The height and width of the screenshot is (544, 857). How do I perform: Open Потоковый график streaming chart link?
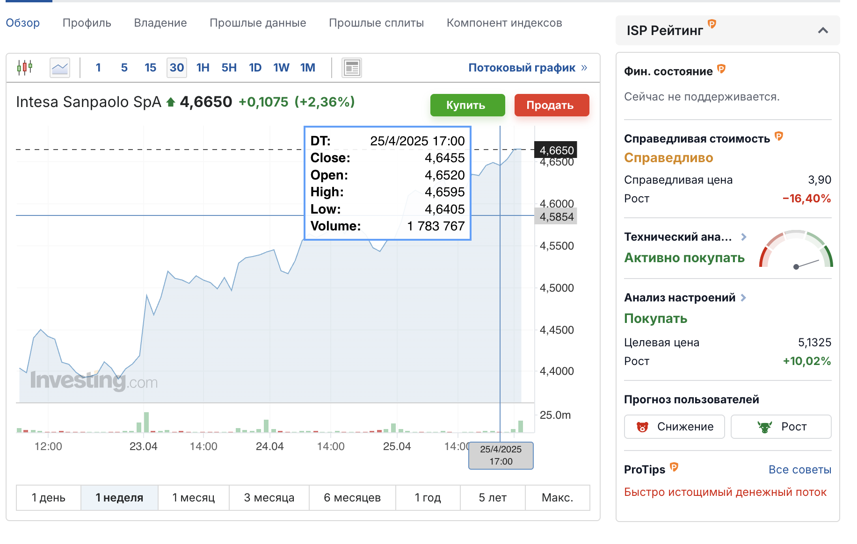point(528,68)
